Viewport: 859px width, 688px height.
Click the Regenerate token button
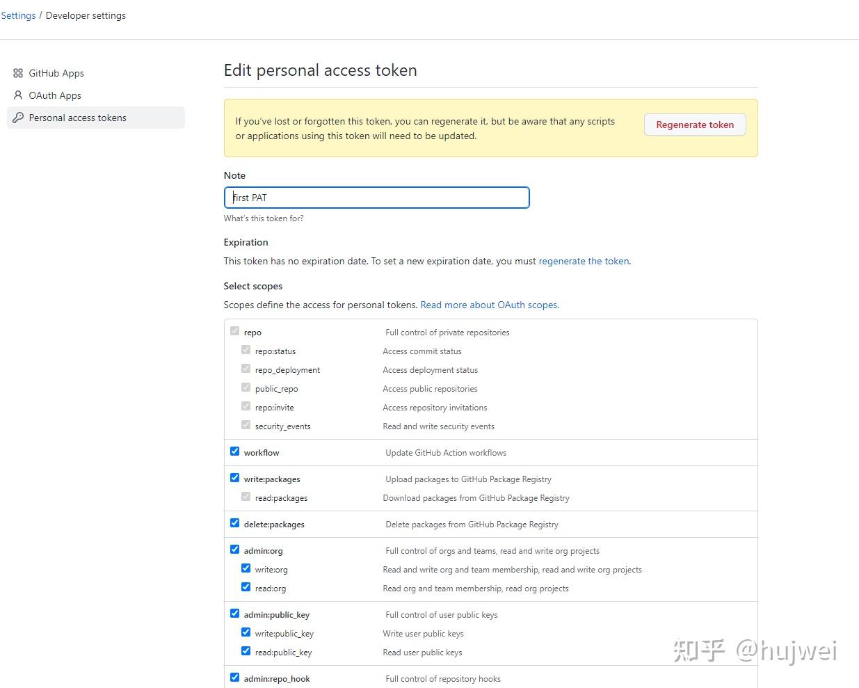(x=694, y=125)
